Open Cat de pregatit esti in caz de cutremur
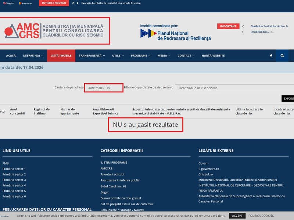Viewport: 294px width, 220px height. click(127, 204)
